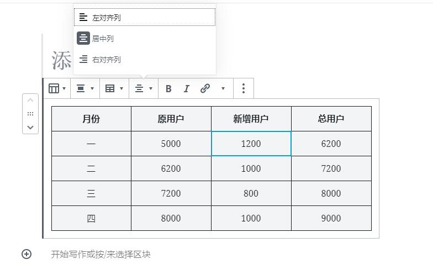Click the cell containing 9000
The height and width of the screenshot is (280, 433).
coord(331,218)
